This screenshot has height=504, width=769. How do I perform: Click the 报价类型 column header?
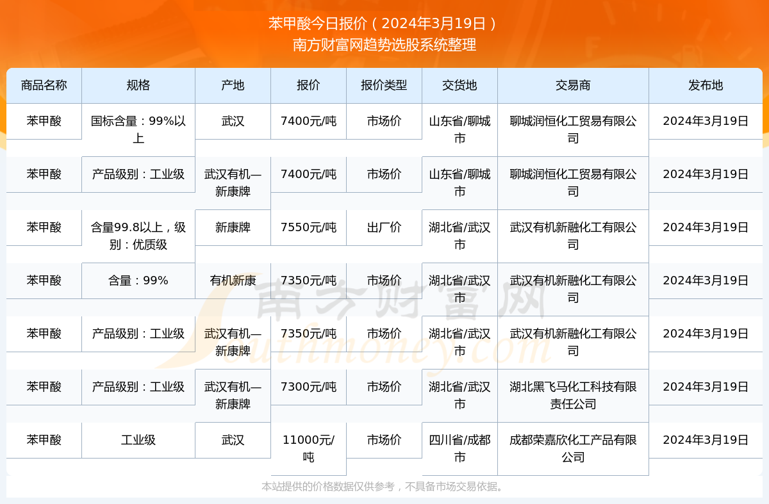click(x=384, y=85)
